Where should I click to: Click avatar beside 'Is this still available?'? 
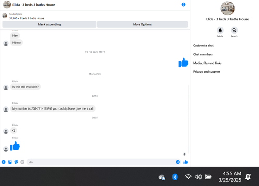click(6, 88)
